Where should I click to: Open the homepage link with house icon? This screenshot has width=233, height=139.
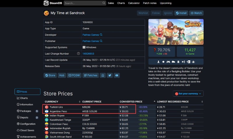tap(103, 75)
